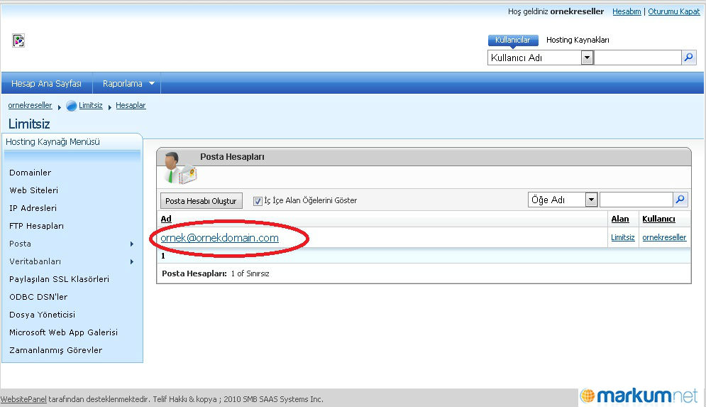
Task: Click the top search magnifier icon
Action: click(x=688, y=58)
